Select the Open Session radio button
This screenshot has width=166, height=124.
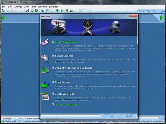point(53,82)
